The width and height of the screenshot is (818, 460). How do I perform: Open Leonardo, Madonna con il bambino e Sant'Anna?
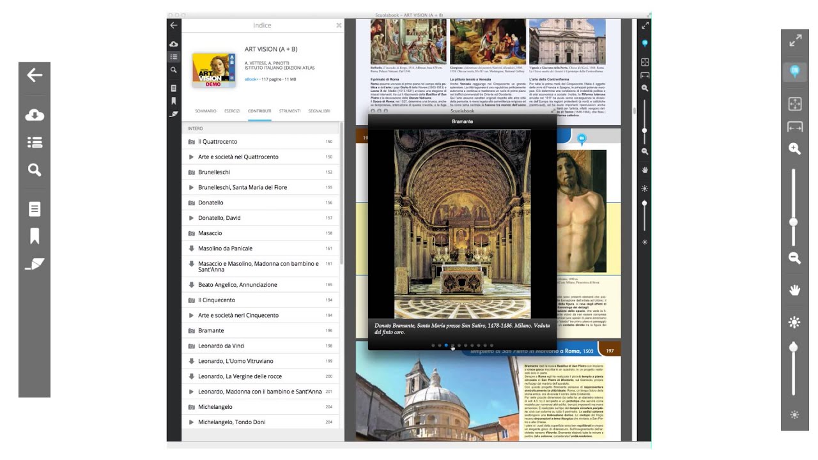tap(261, 392)
